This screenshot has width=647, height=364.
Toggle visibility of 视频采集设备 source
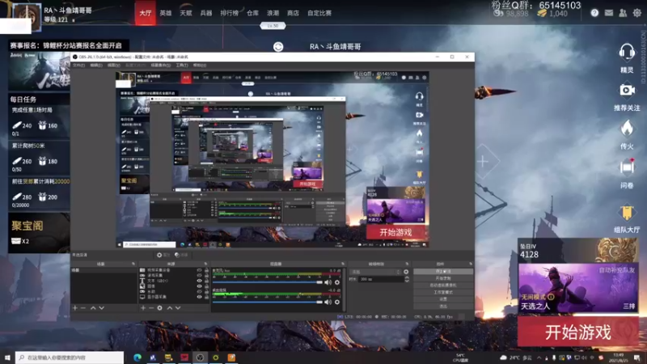199,270
